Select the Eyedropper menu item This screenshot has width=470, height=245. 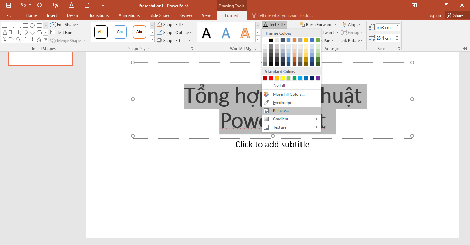[x=292, y=103]
